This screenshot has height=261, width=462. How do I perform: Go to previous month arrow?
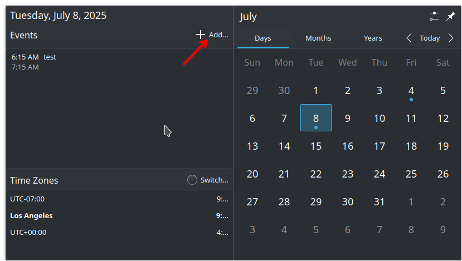tap(409, 38)
